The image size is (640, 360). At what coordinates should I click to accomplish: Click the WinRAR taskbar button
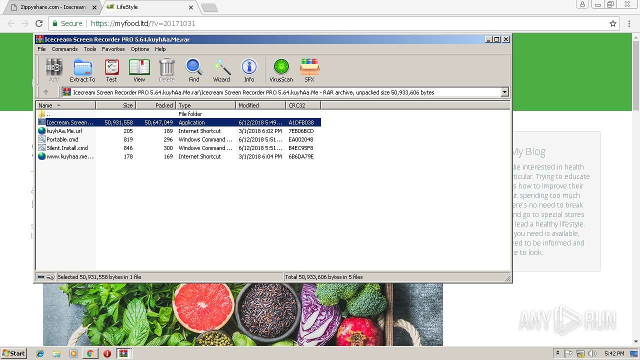(x=123, y=353)
